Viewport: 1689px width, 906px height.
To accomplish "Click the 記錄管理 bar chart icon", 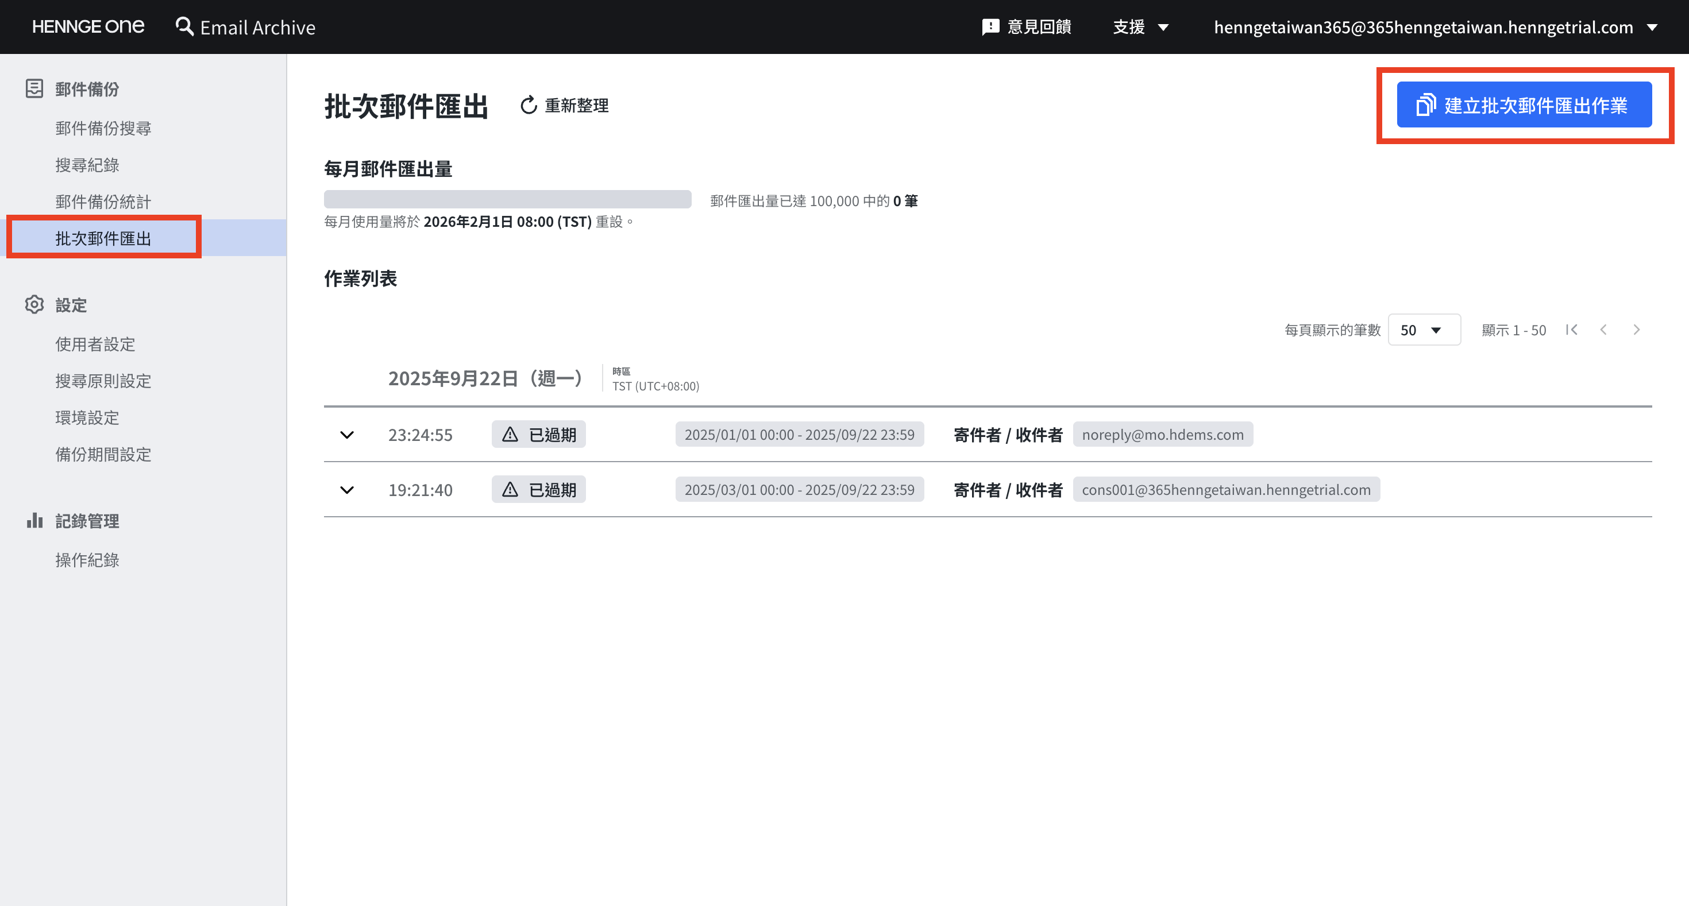I will point(34,521).
